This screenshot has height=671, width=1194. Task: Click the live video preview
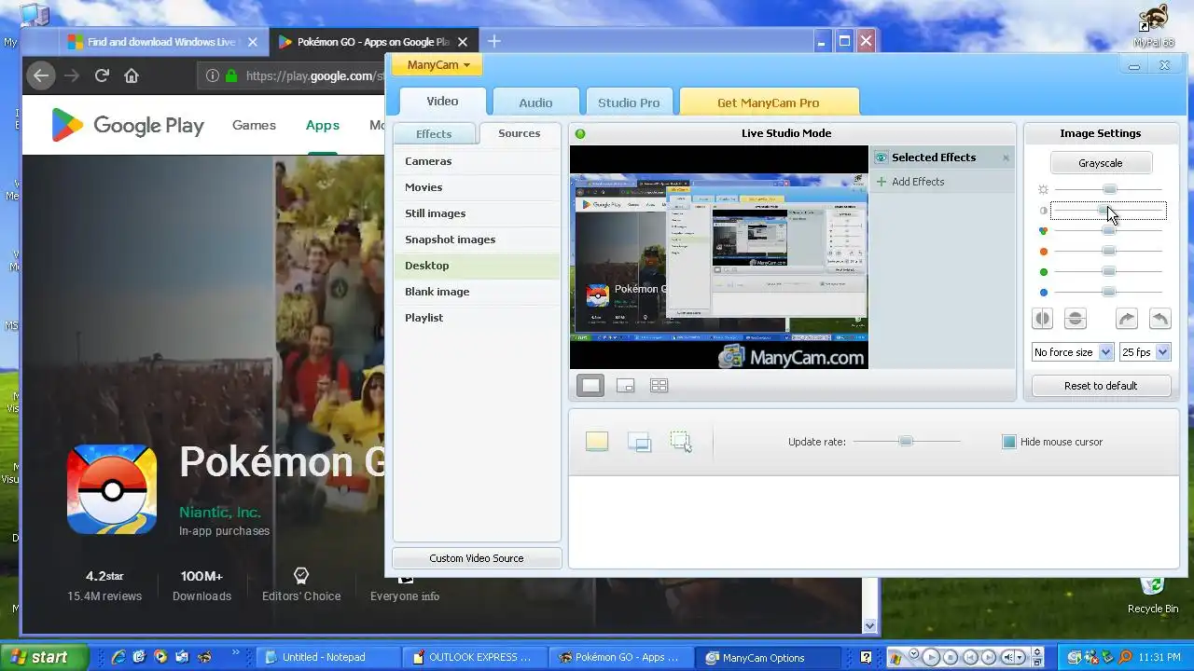tap(719, 257)
